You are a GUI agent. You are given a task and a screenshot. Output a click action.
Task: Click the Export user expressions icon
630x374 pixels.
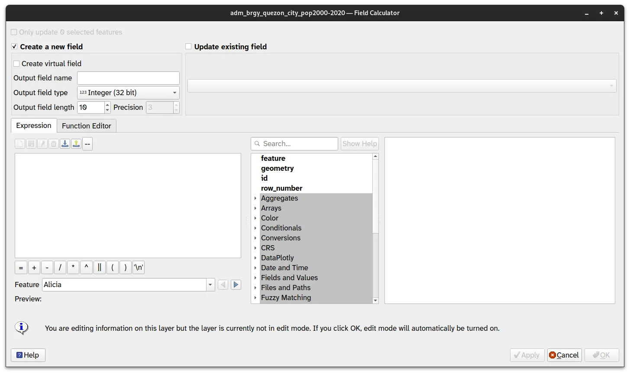pyautogui.click(x=76, y=144)
